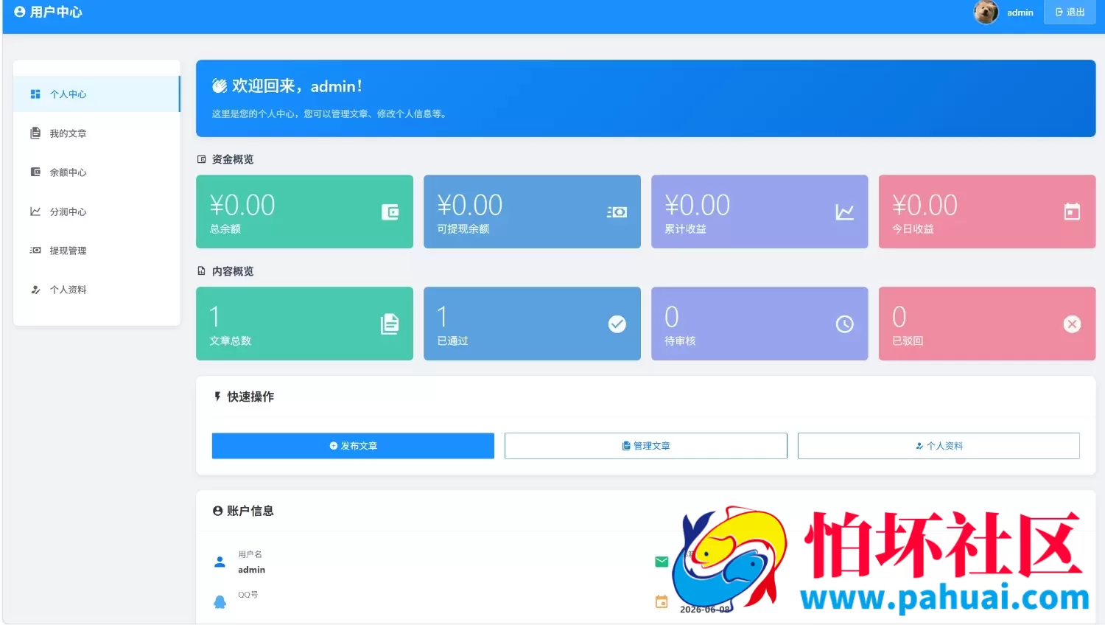Click the X icon on 已驳回 card
Screen dimensions: 1105x625
(1072, 324)
